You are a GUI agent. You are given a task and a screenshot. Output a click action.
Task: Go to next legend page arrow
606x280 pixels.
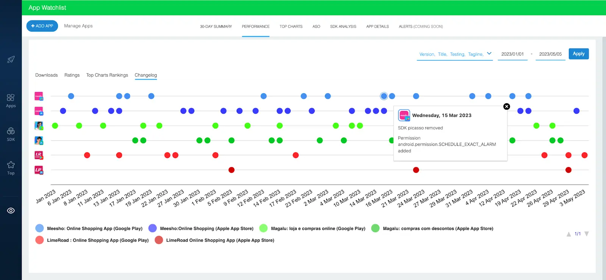587,234
